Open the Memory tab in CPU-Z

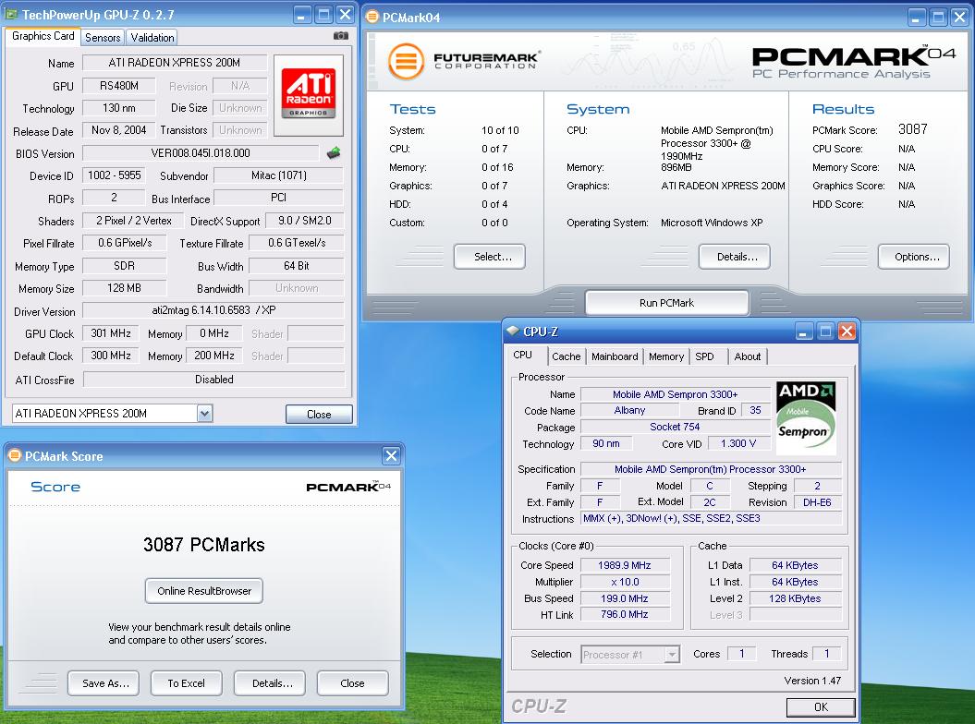(666, 356)
